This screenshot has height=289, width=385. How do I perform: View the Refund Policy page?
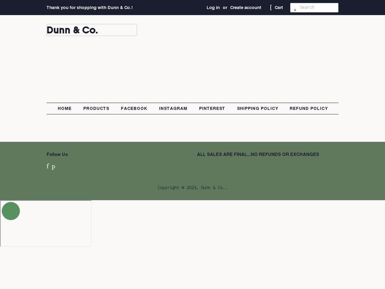309,108
